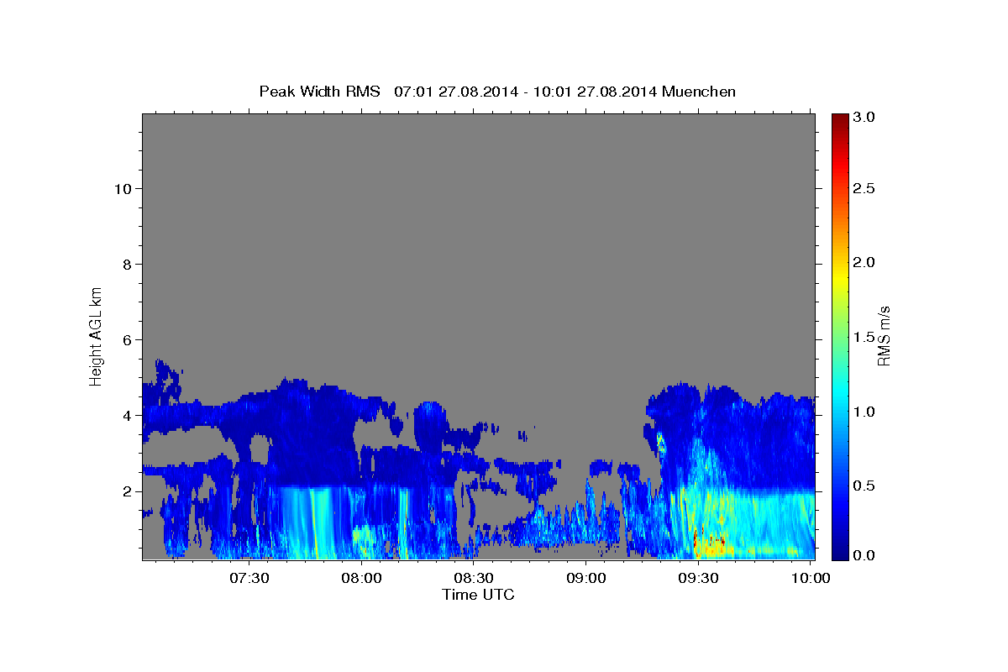Image resolution: width=1008 pixels, height=672 pixels.
Task: Click the 'Height AGL km' axis title
Action: pos(97,336)
